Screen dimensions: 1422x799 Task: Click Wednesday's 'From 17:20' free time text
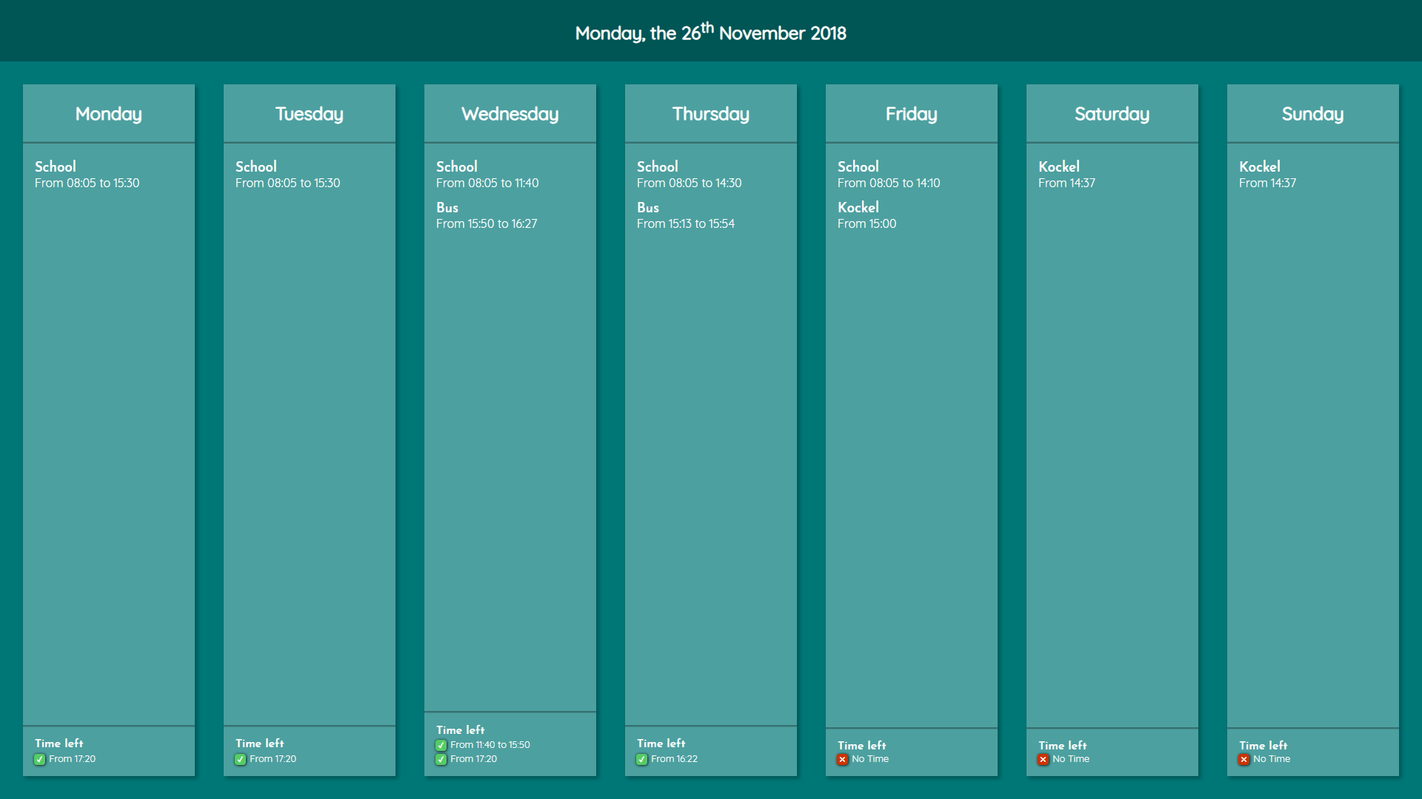click(x=474, y=759)
